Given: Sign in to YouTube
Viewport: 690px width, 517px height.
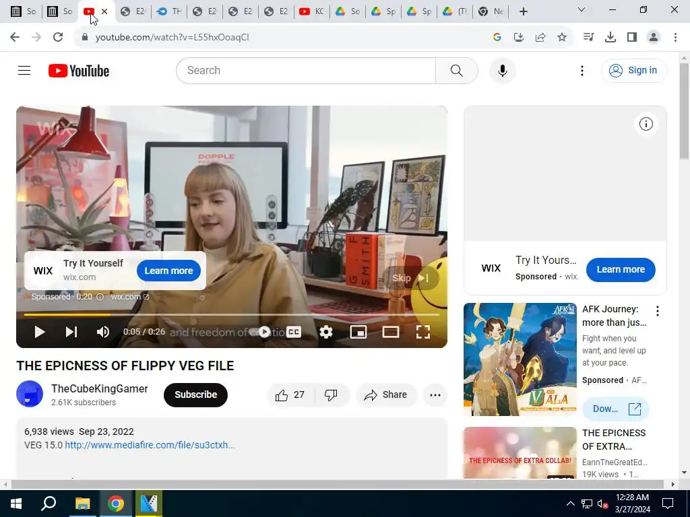Looking at the screenshot, I should 633,70.
